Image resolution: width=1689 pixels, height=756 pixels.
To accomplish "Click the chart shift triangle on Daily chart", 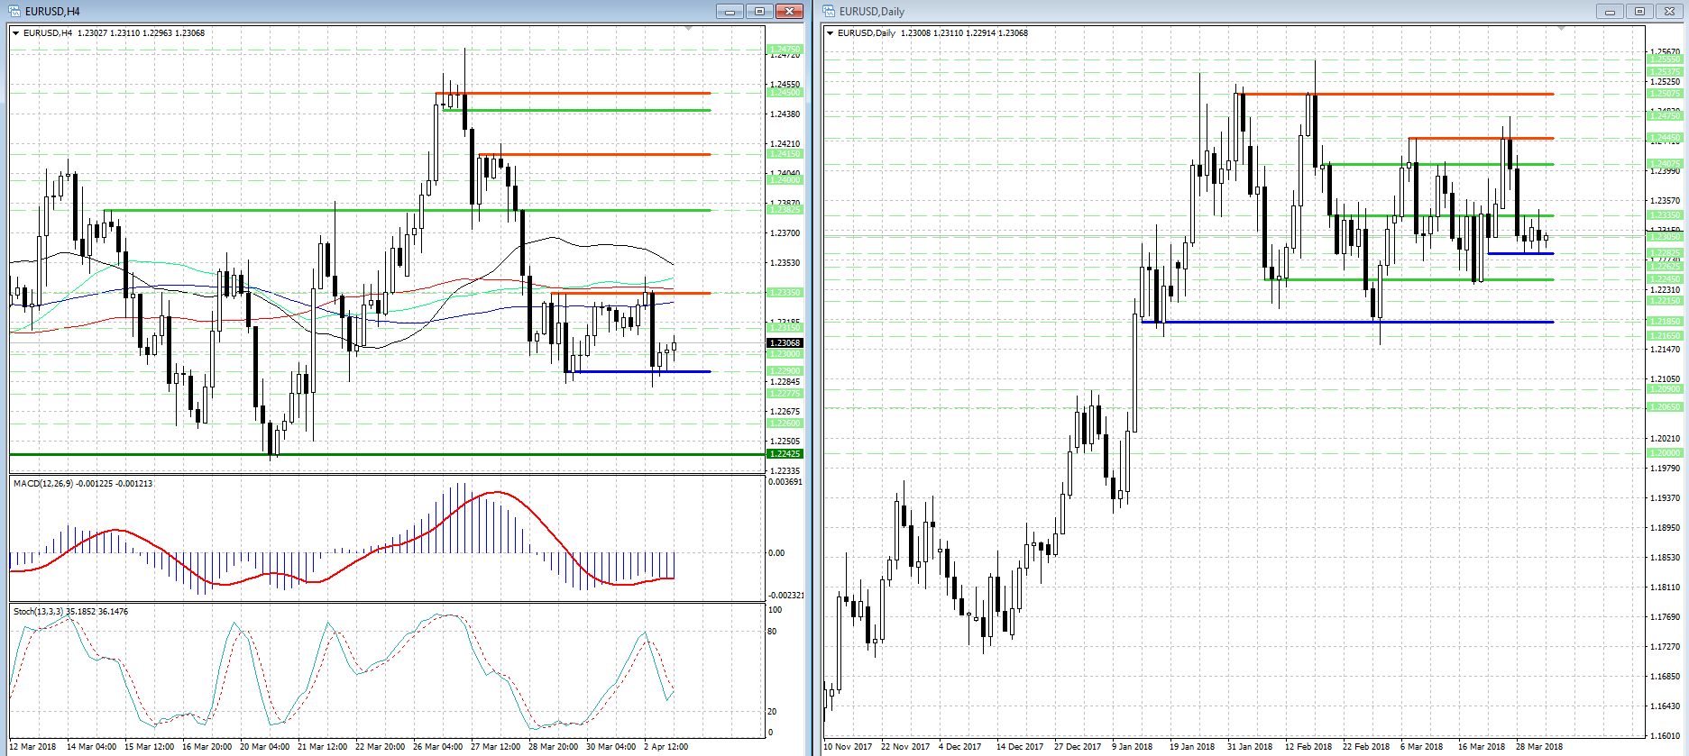I will 1561,29.
